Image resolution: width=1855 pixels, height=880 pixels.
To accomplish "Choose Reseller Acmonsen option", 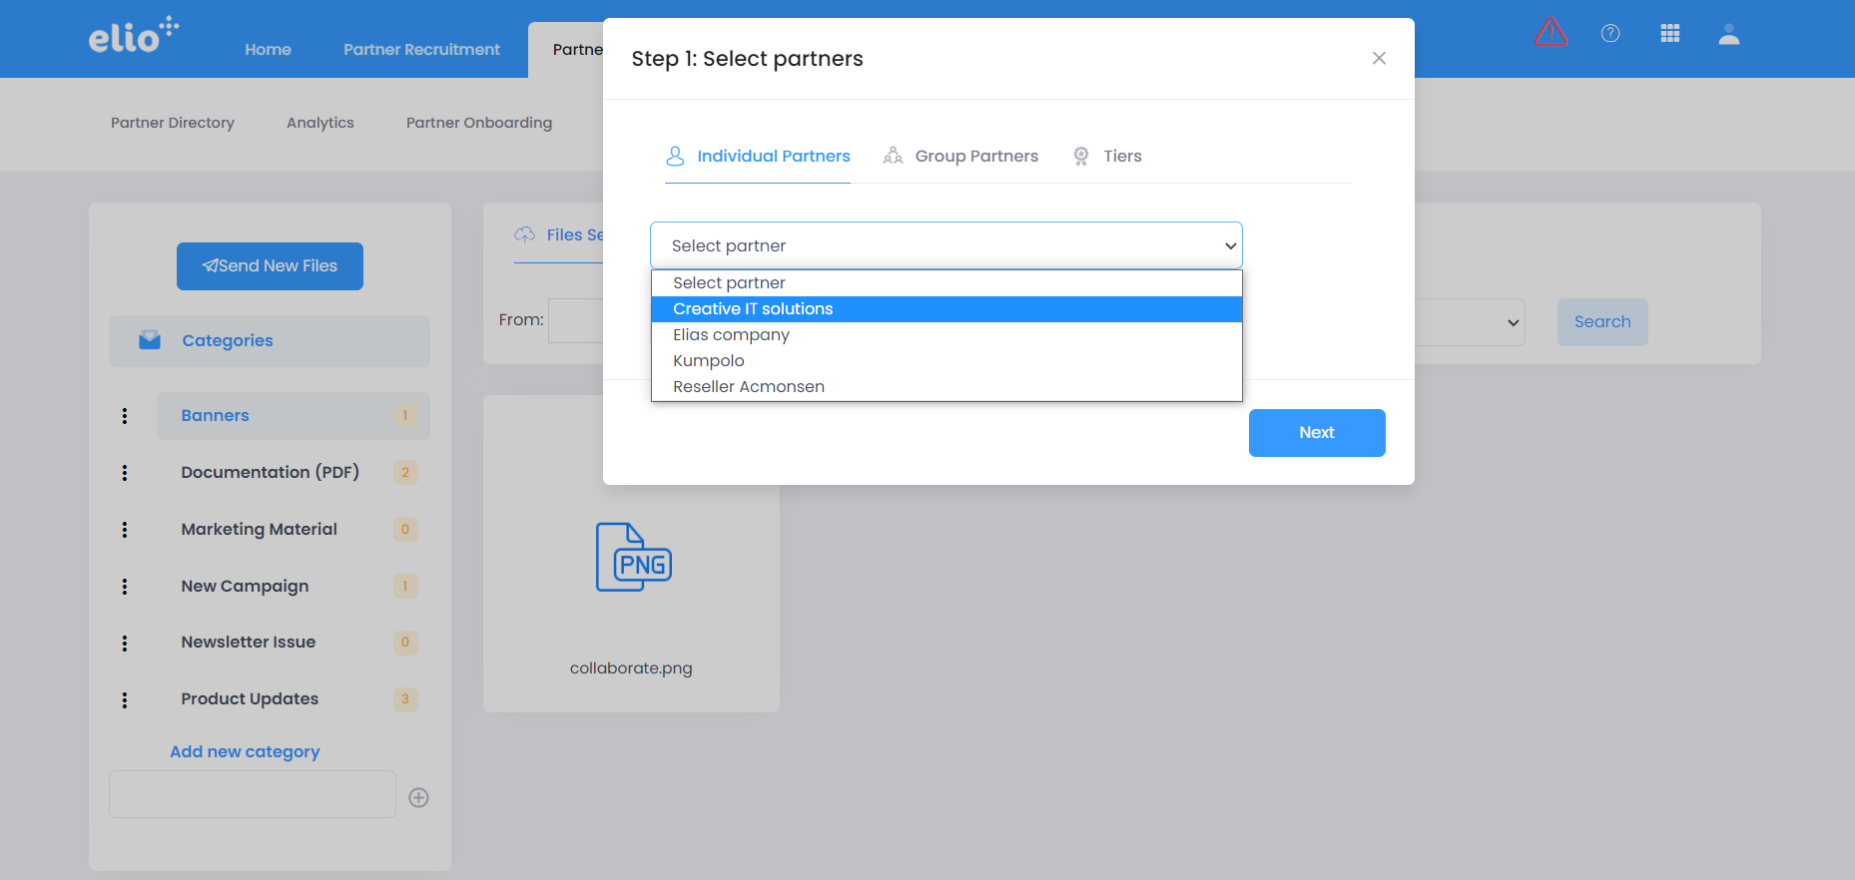I will coord(946,387).
